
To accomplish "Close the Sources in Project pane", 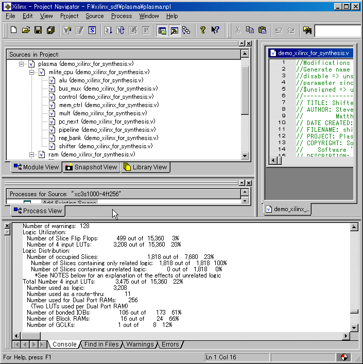I will [x=249, y=43].
